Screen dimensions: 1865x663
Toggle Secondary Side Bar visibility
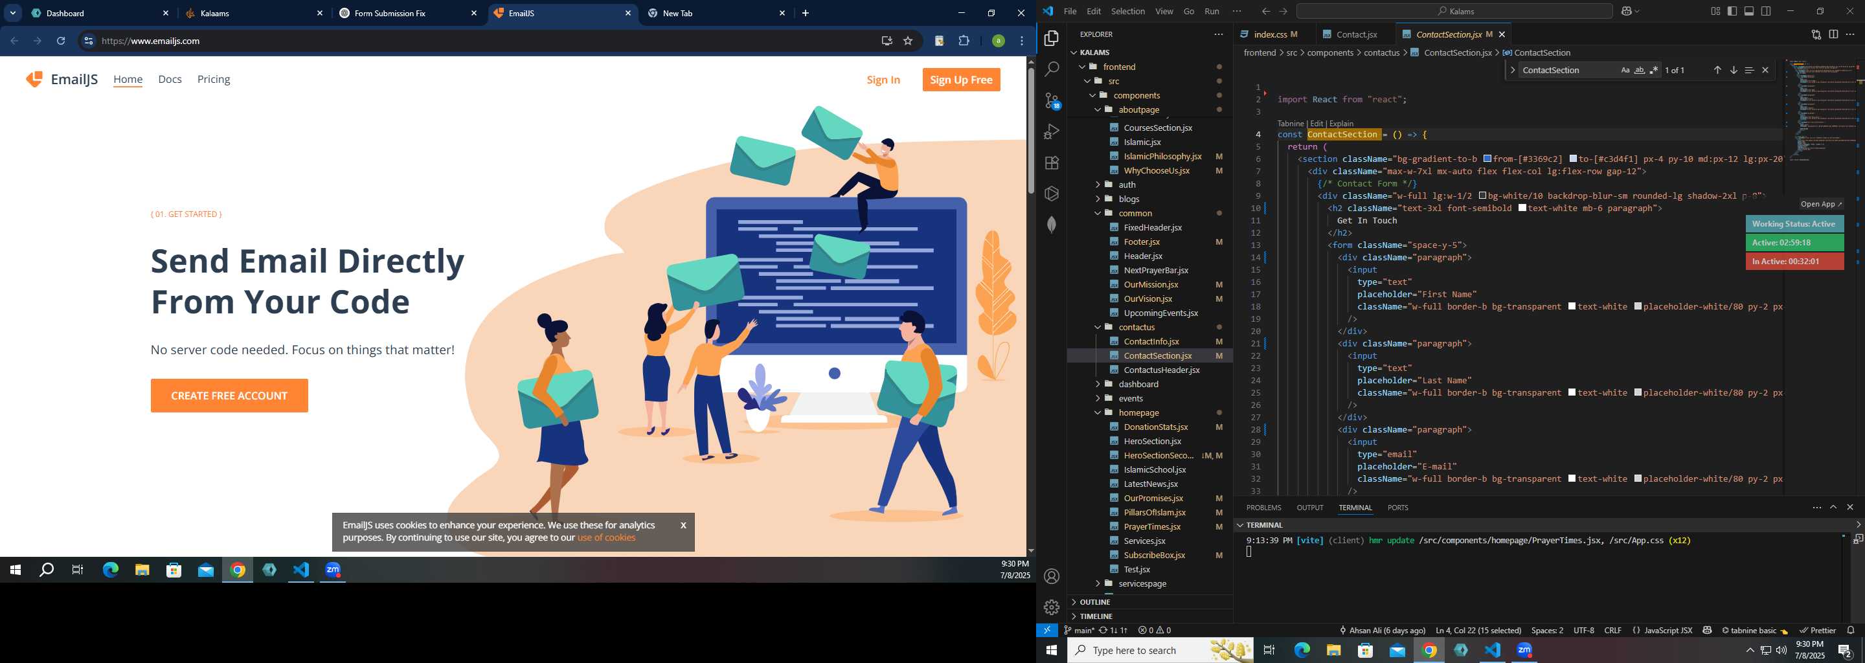point(1766,11)
